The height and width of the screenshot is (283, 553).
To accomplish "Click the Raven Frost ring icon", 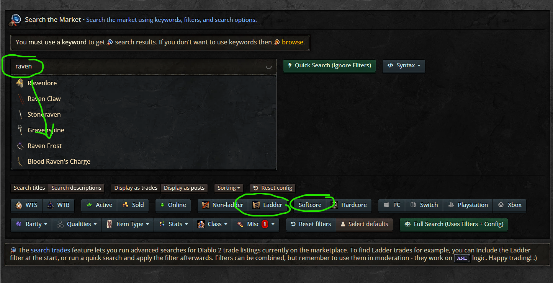I will coord(20,146).
